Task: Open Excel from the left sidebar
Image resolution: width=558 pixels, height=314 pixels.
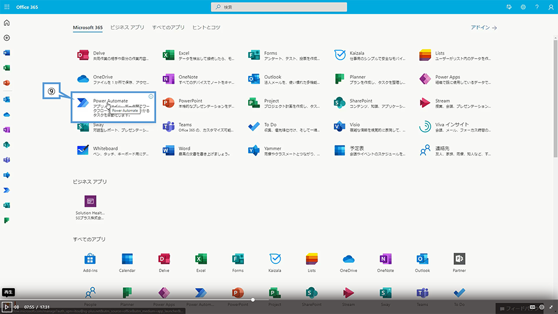Action: point(7,67)
